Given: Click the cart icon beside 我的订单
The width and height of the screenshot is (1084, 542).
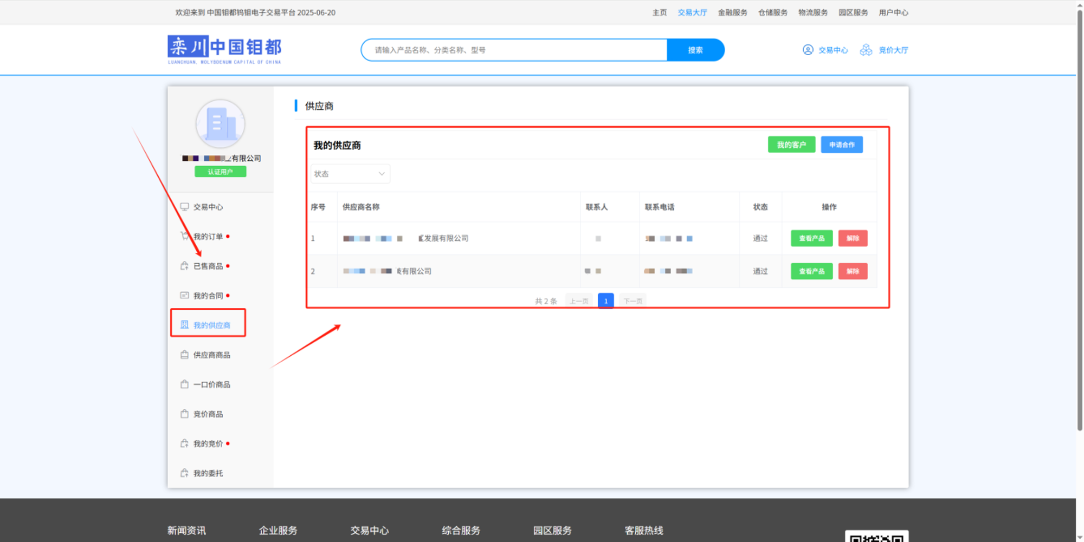Looking at the screenshot, I should click(x=184, y=236).
